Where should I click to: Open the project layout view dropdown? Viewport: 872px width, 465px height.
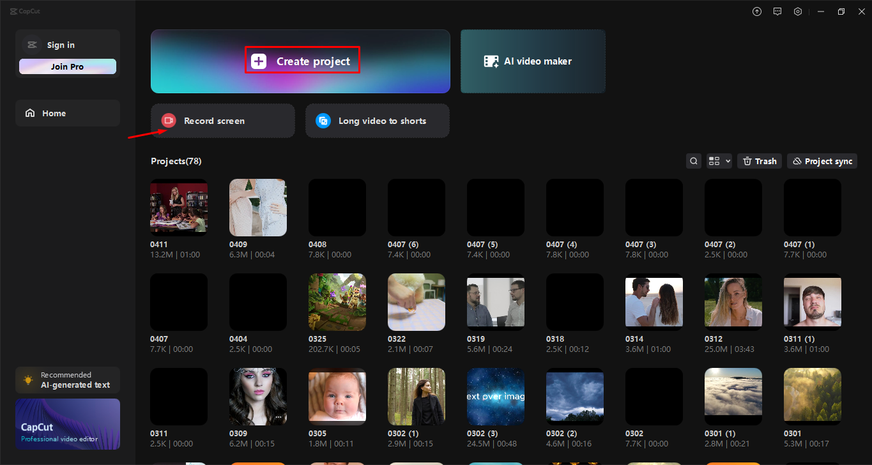click(x=719, y=161)
